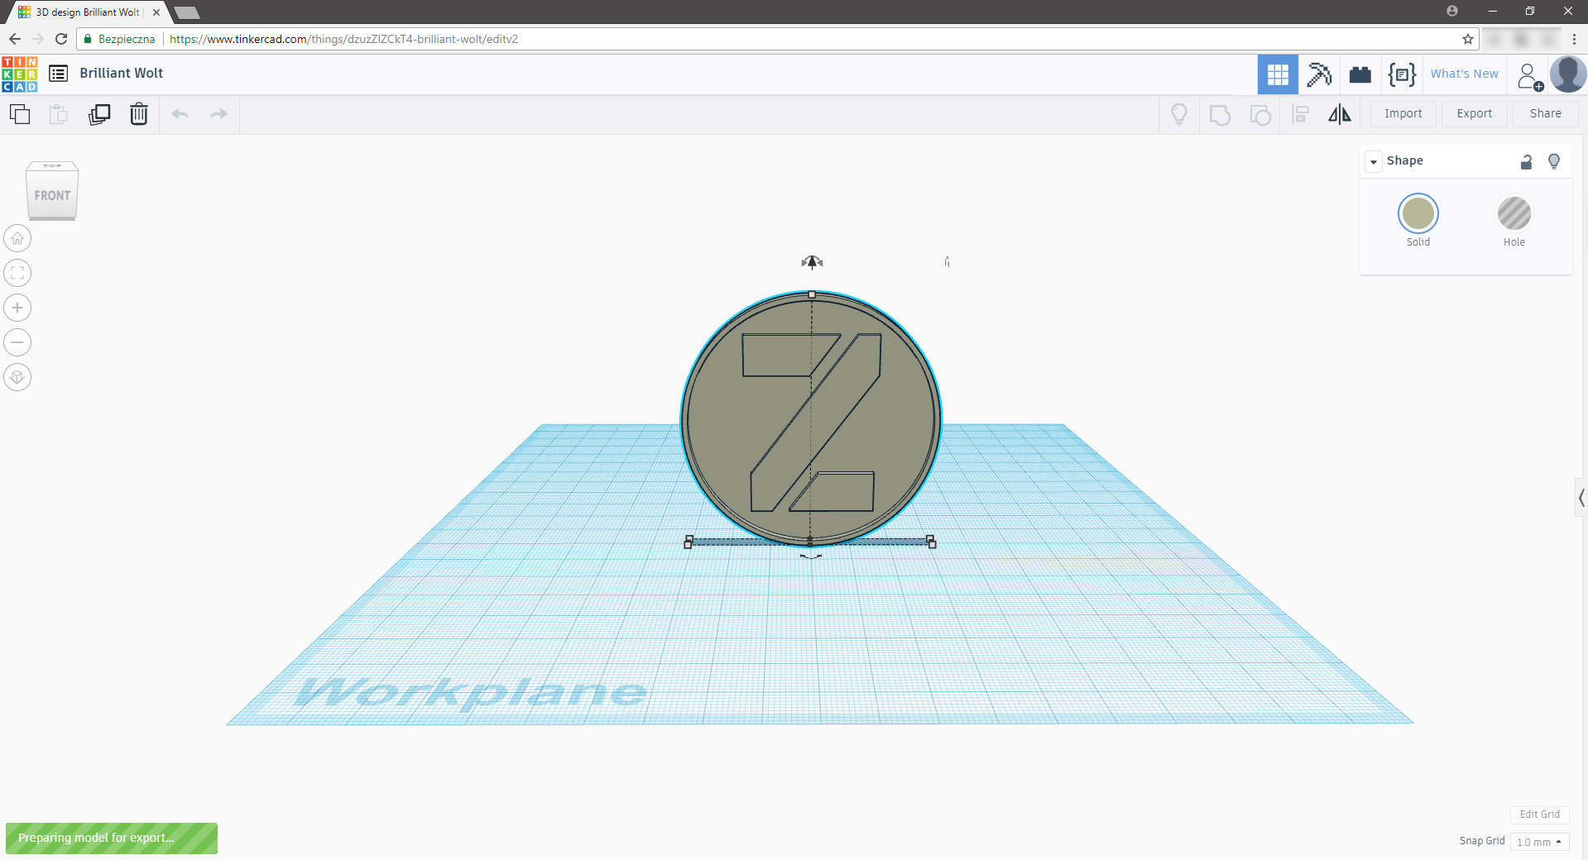The image size is (1588, 860).
Task: Click the Export button
Action: pyautogui.click(x=1474, y=113)
